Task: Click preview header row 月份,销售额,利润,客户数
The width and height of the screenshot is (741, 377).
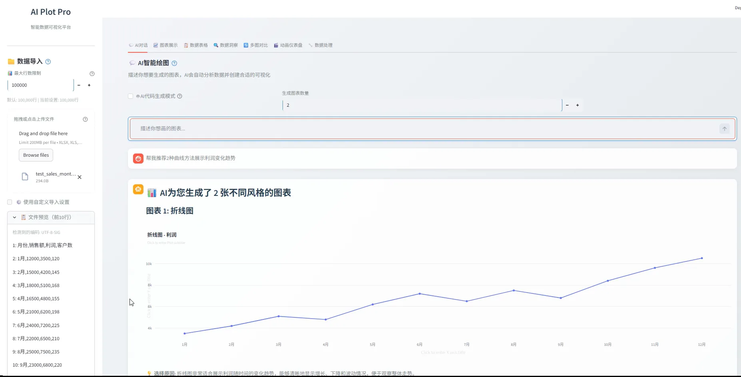Action: [42, 245]
